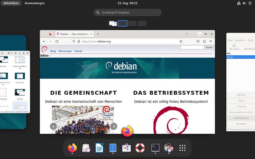Switch to the third workspace thumbnail
255x159 pixels.
pos(132,23)
